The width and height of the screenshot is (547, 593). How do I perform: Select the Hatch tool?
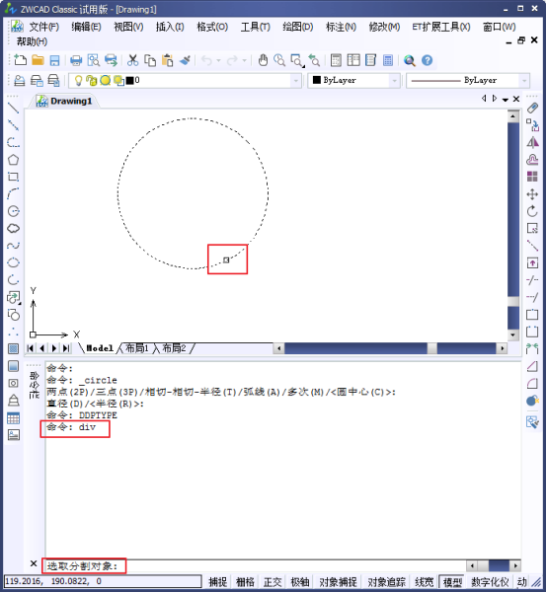(x=13, y=348)
